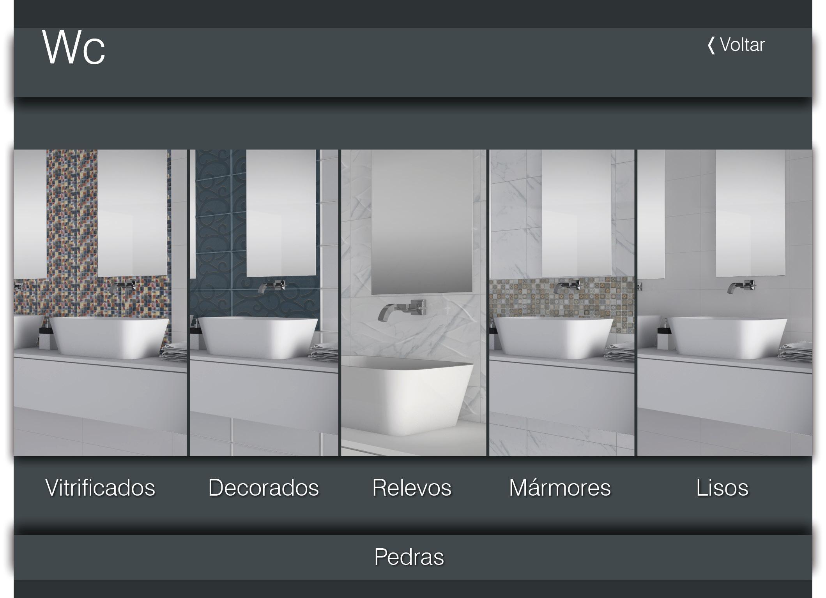Open the Pedras category bar
The height and width of the screenshot is (598, 826).
click(x=413, y=557)
